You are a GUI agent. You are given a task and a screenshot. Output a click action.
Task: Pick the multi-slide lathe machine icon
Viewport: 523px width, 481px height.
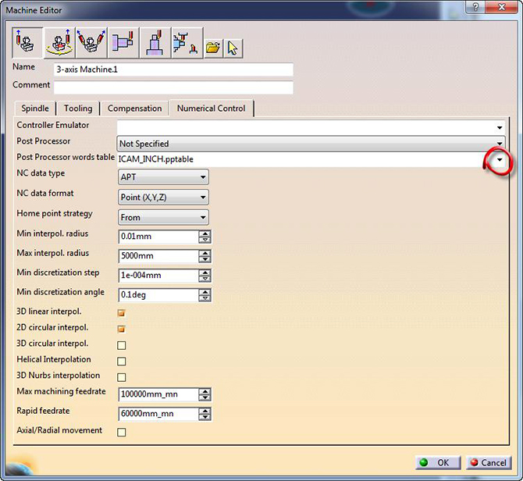[x=185, y=45]
